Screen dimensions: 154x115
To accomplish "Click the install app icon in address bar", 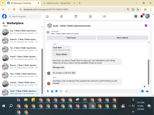I will click(x=133, y=10).
